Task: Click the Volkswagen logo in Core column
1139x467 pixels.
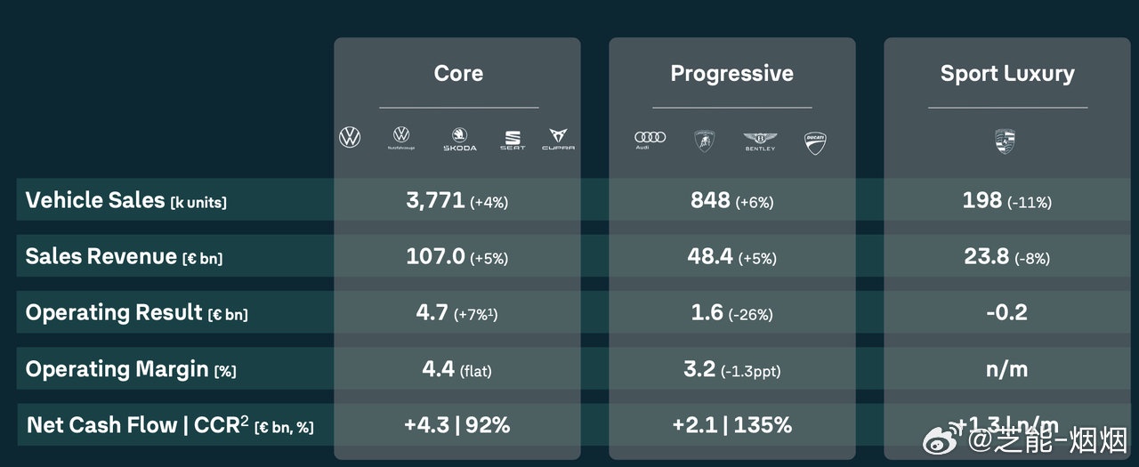Action: (x=350, y=137)
